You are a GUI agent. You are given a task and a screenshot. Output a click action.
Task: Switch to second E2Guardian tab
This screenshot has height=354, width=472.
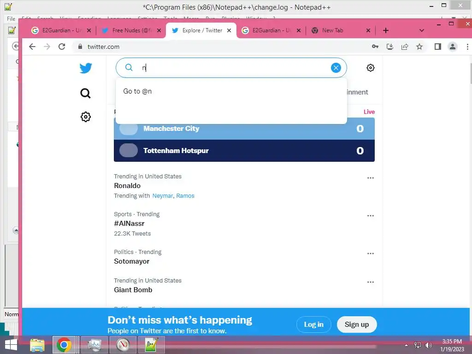[x=270, y=30]
